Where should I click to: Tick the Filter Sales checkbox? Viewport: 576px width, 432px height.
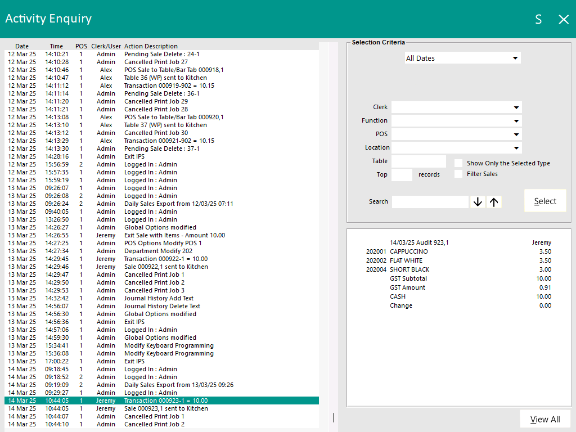pos(458,174)
